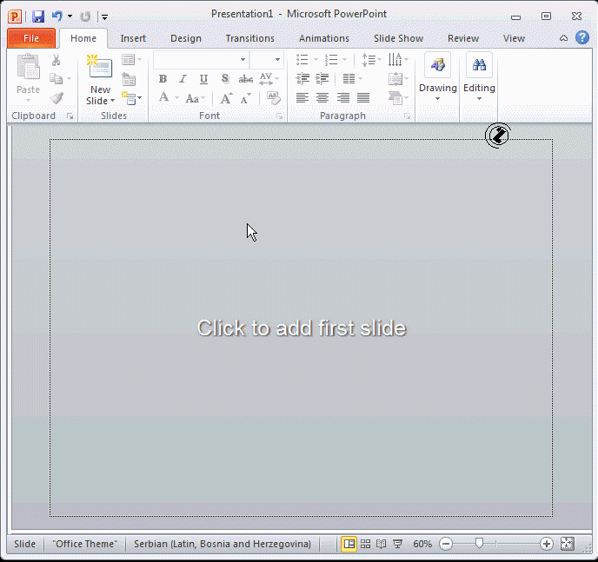Toggle Strikethrough formatting
Screen dimensions: 598x562
coord(246,79)
